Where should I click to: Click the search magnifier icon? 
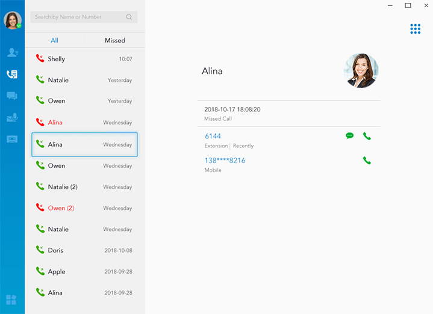click(129, 17)
